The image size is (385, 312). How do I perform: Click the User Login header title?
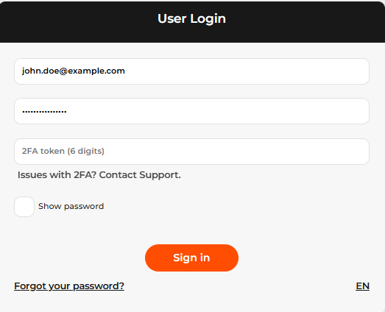click(191, 18)
